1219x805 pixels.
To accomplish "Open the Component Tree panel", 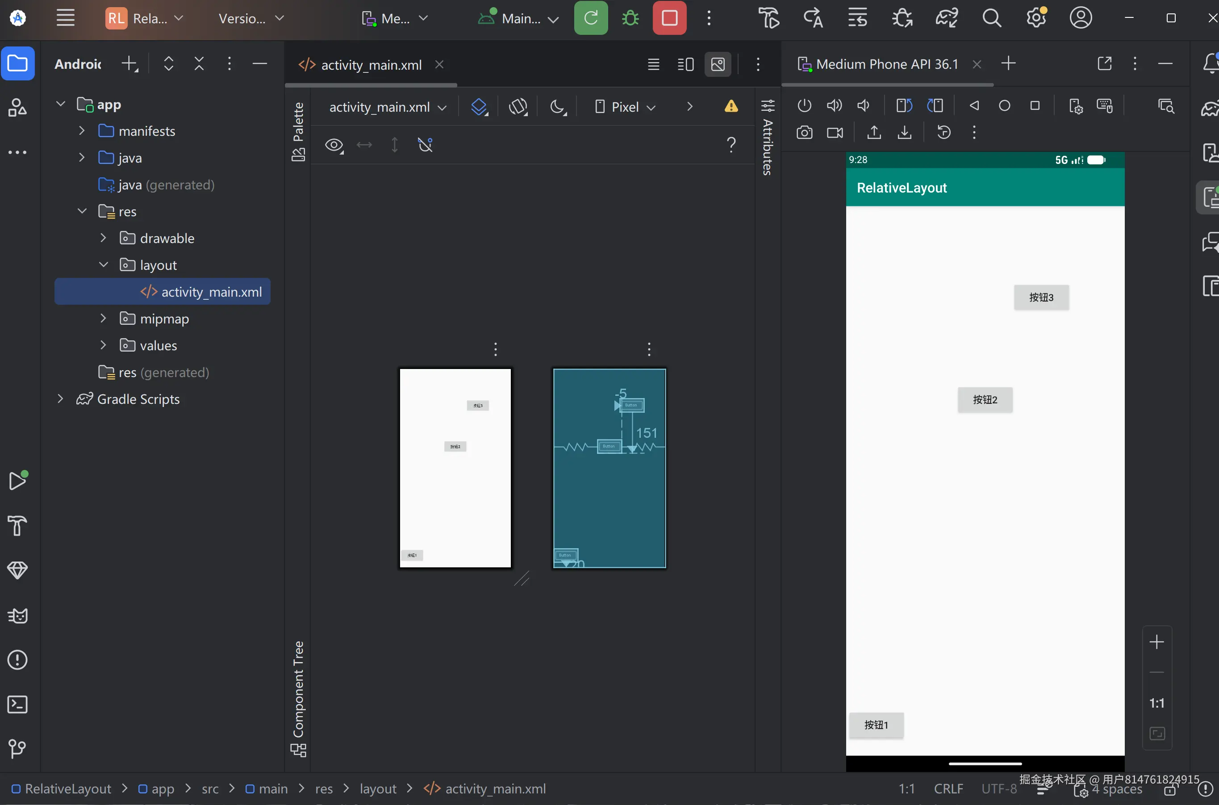I will click(x=298, y=699).
